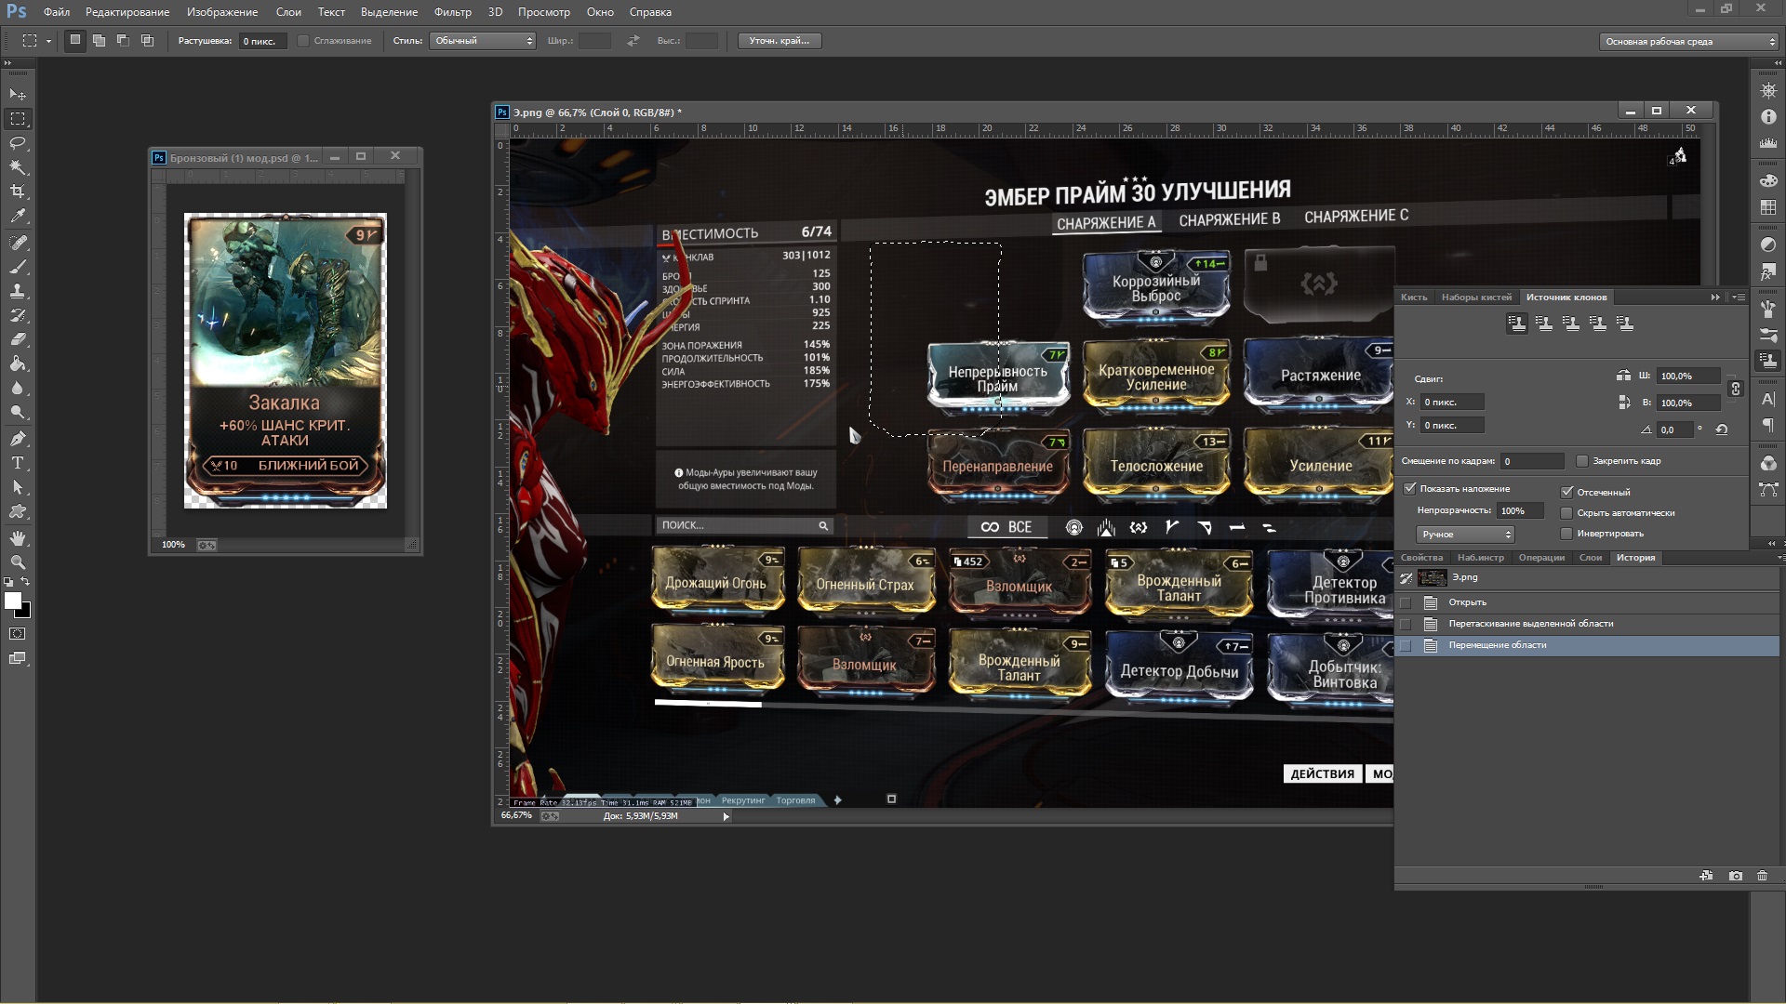The width and height of the screenshot is (1786, 1004).
Task: Click СНАРЯЖЕНИЕ C tab
Action: [1354, 215]
